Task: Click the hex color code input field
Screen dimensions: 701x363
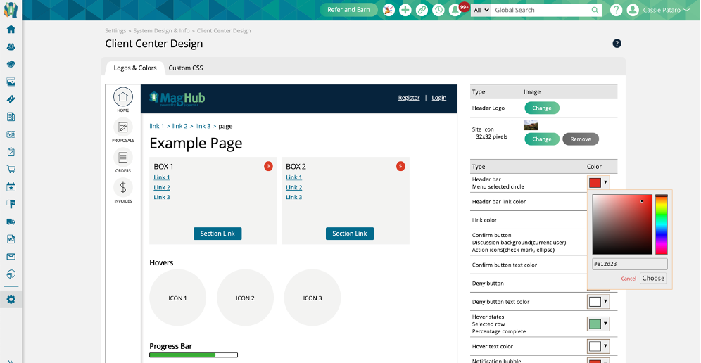Action: tap(629, 264)
